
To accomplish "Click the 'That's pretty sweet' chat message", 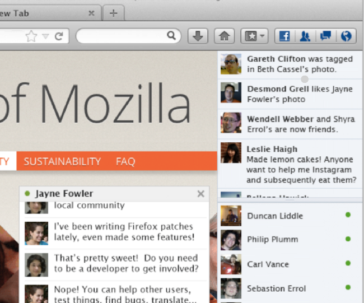I will click(127, 263).
